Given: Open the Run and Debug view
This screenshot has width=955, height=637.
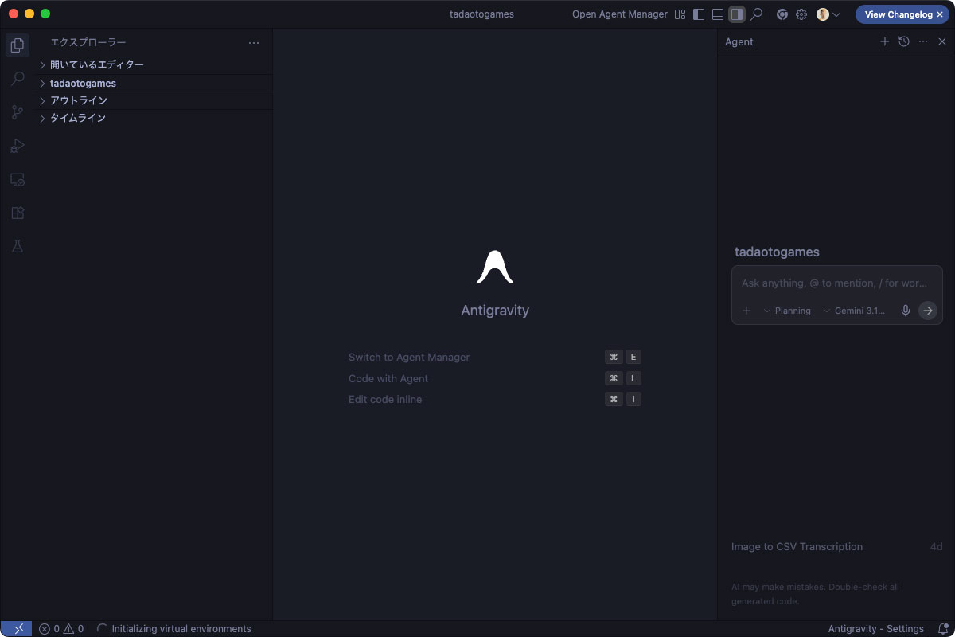Looking at the screenshot, I should point(18,146).
